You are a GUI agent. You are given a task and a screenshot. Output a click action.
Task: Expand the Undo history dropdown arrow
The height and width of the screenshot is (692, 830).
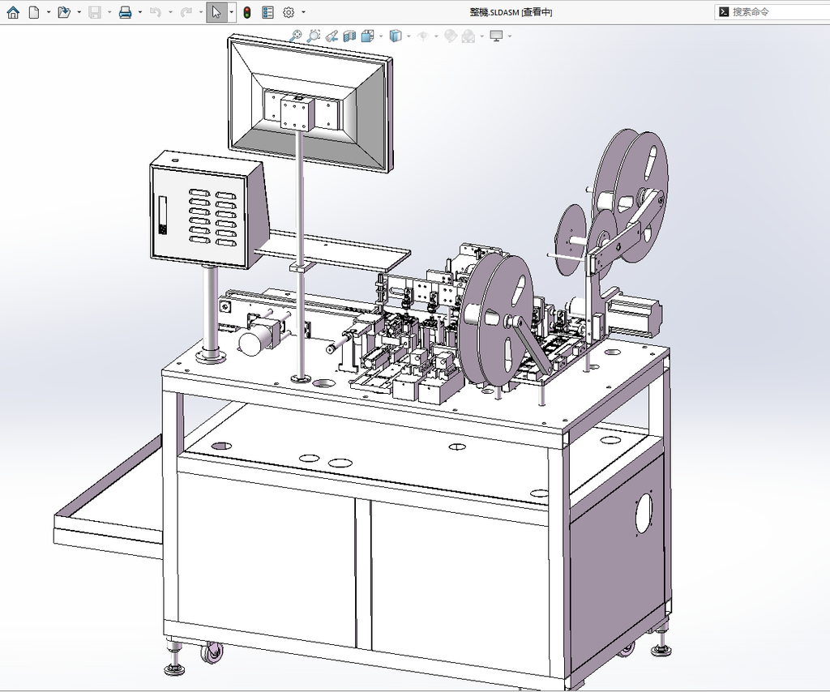(170, 12)
